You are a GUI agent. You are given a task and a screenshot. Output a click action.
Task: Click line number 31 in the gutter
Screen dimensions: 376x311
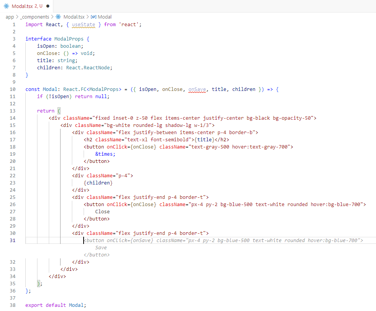[x=13, y=240]
